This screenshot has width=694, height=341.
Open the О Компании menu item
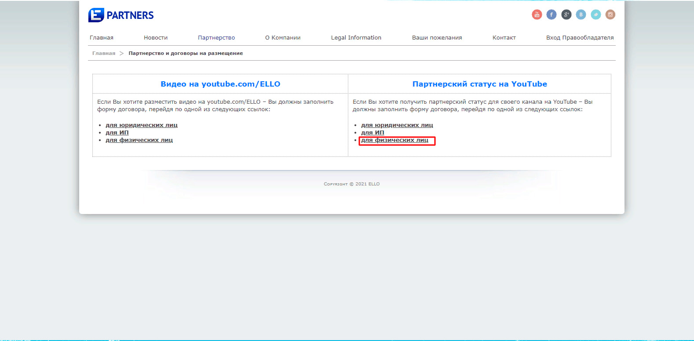point(283,38)
